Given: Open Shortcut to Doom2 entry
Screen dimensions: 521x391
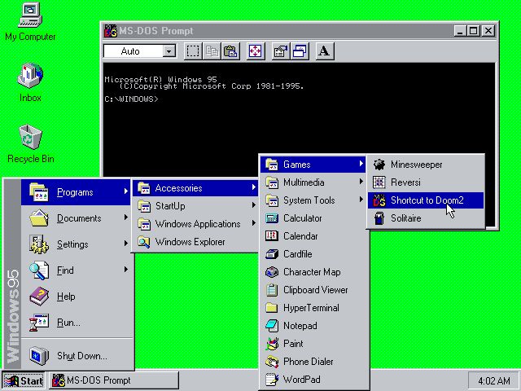Looking at the screenshot, I should pos(426,200).
